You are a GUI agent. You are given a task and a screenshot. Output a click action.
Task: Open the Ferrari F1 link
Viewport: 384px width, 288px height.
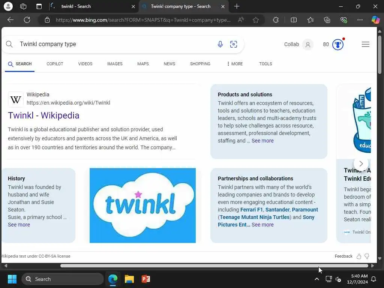pyautogui.click(x=252, y=210)
